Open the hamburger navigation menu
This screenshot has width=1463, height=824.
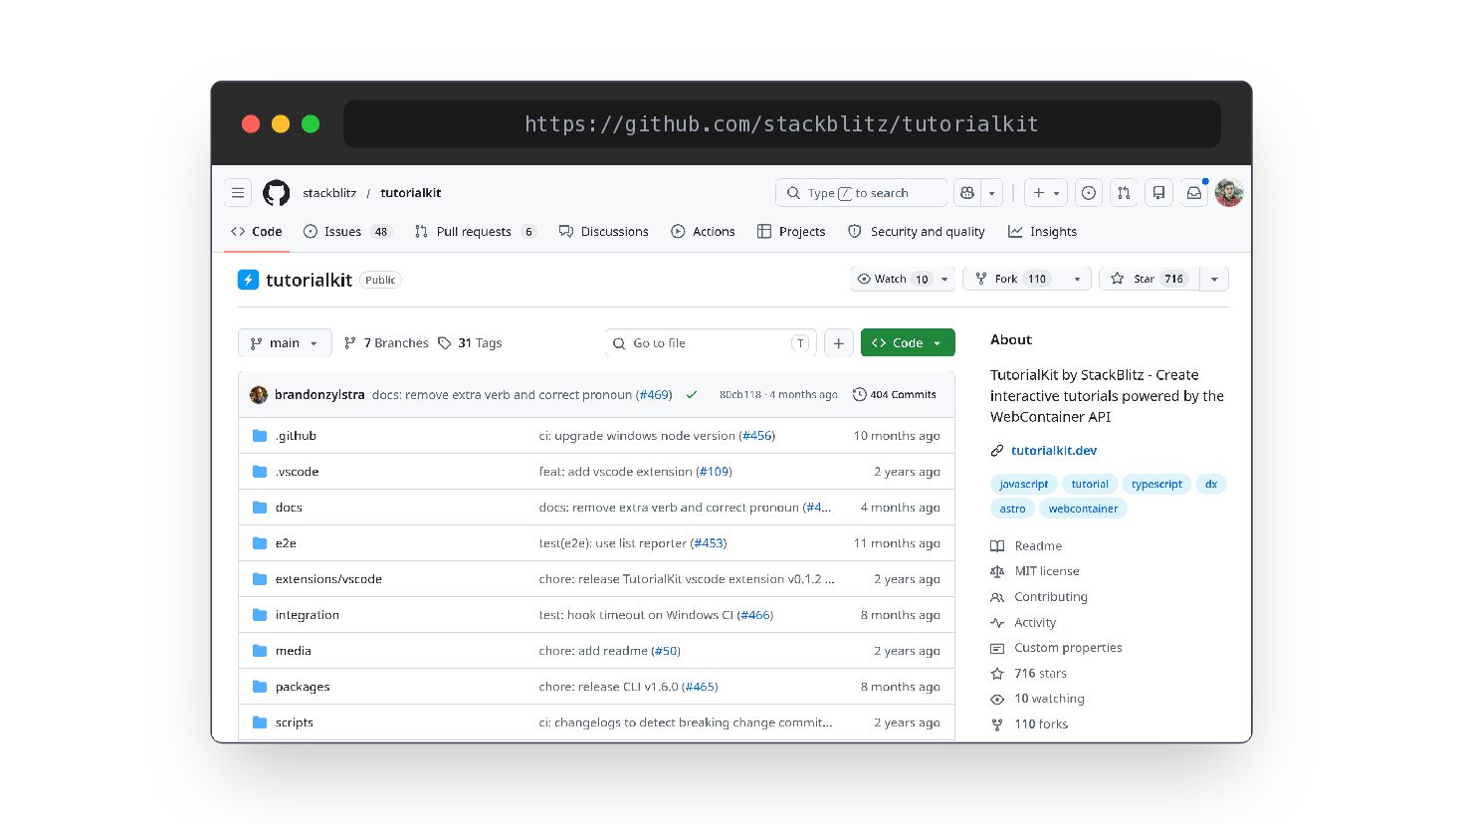238,193
